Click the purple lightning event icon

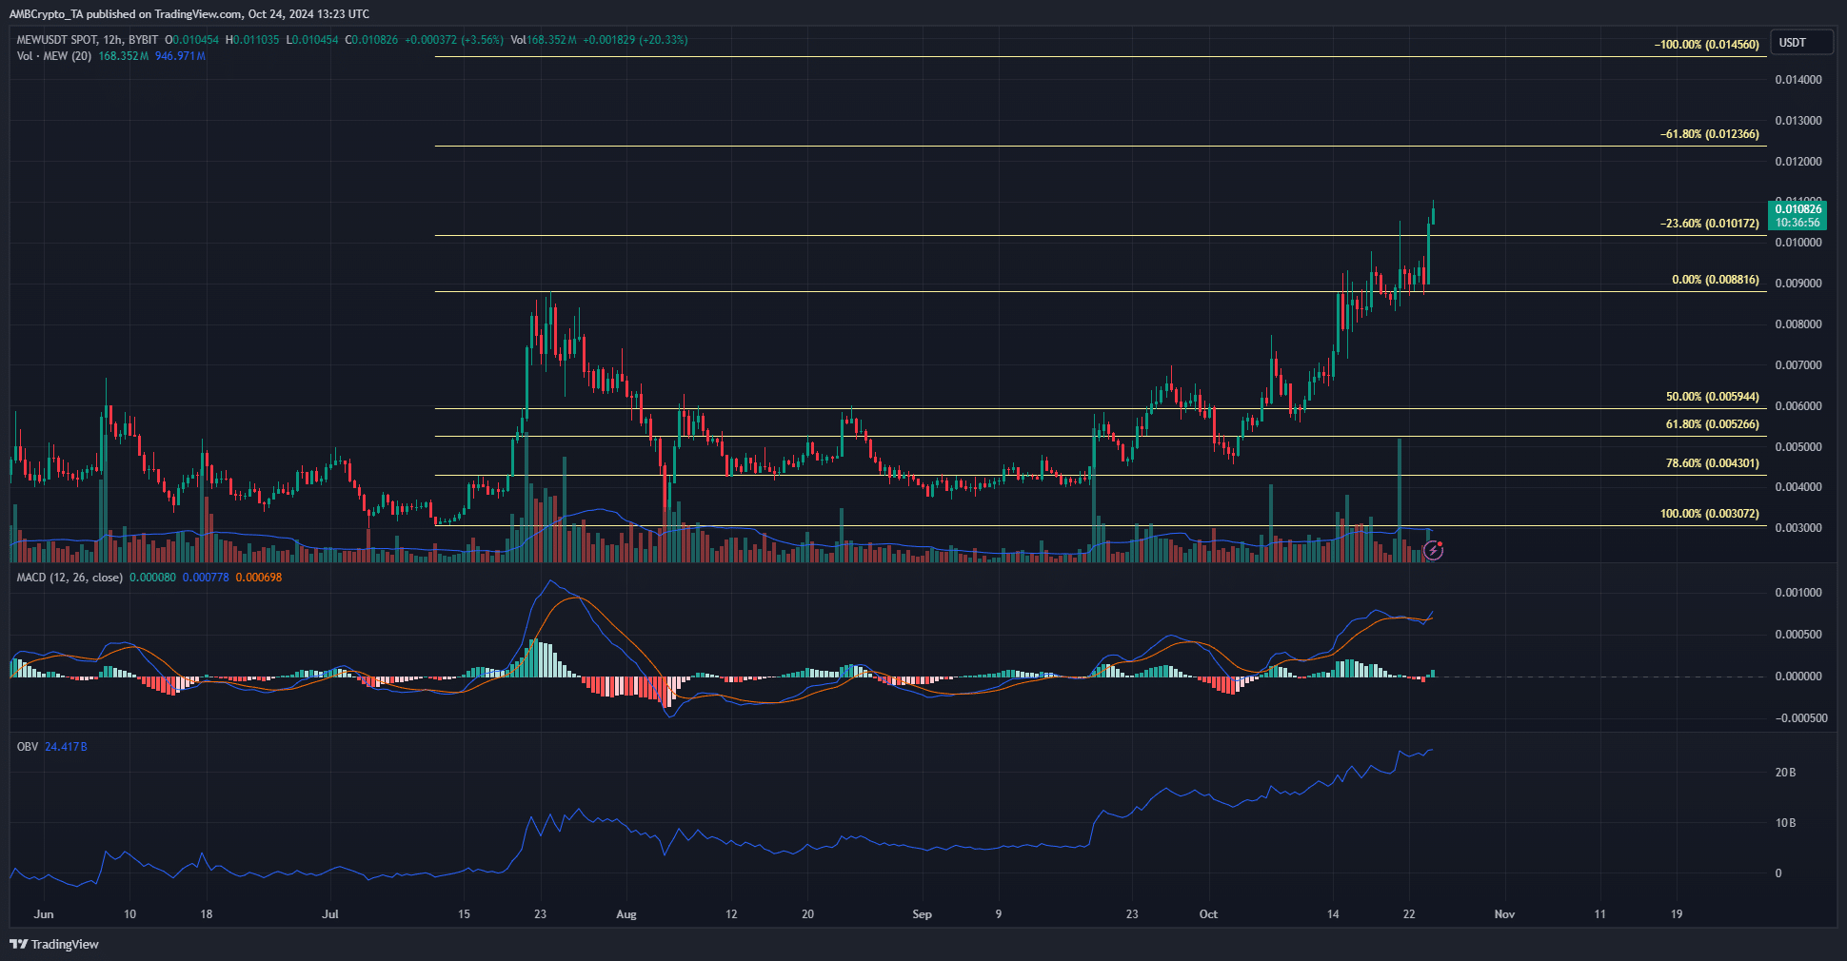coord(1434,550)
